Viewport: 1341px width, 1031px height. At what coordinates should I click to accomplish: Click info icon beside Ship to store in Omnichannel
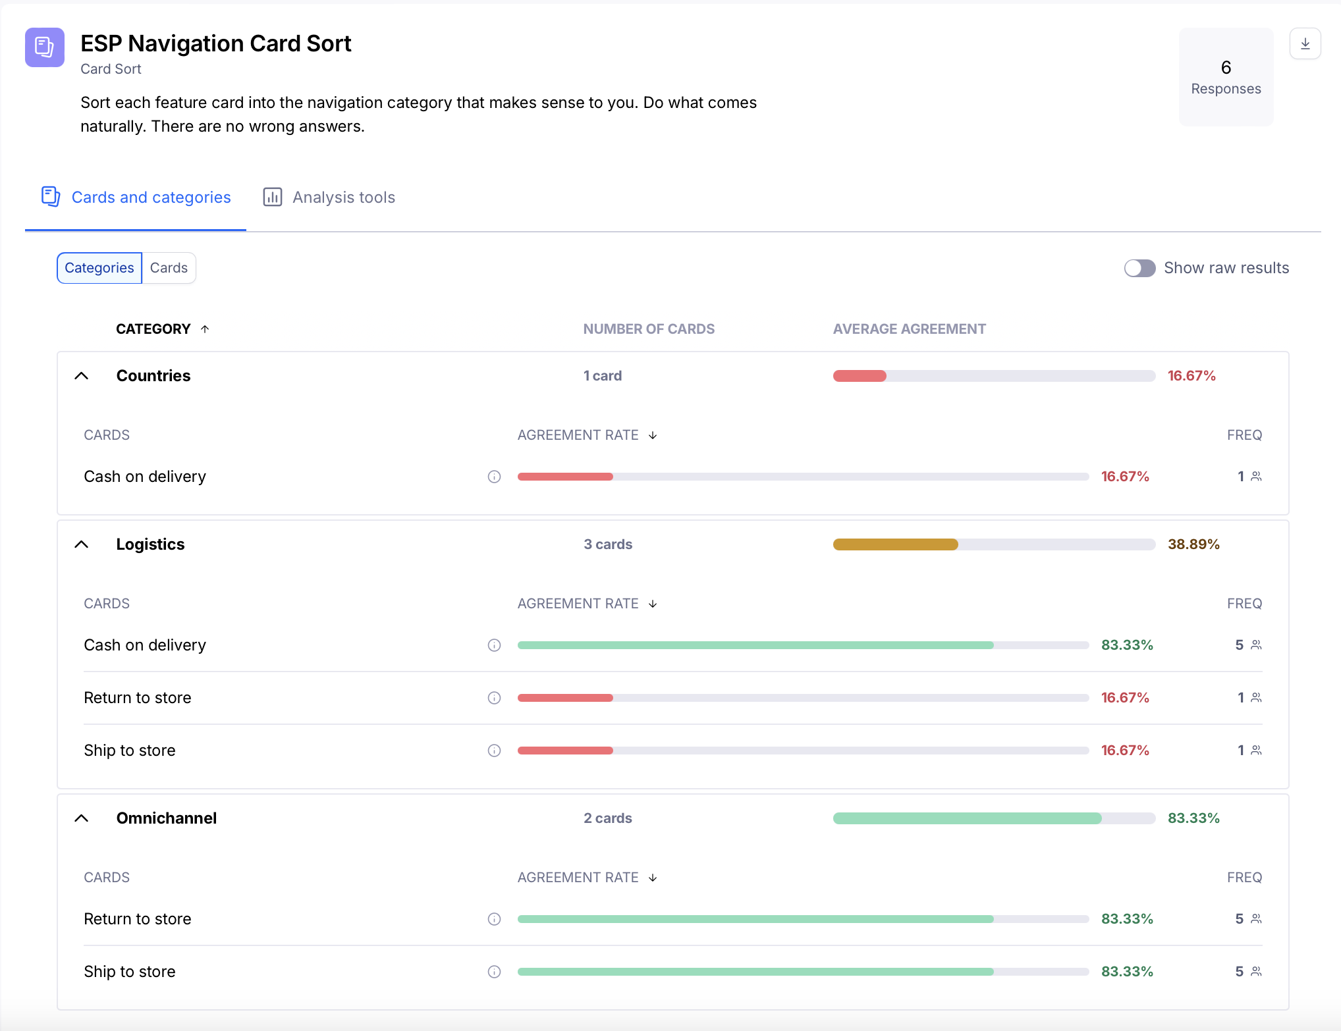(494, 972)
